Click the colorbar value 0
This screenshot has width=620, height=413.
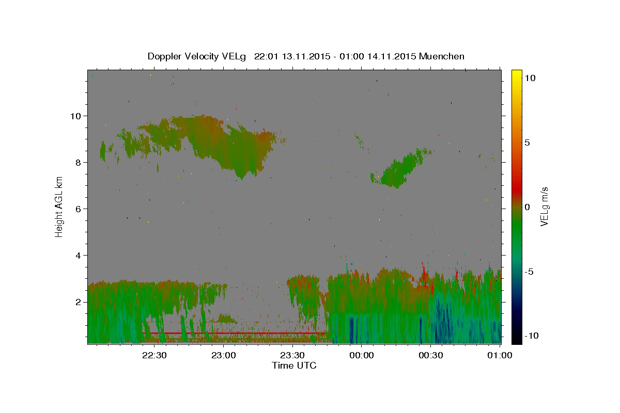point(527,207)
